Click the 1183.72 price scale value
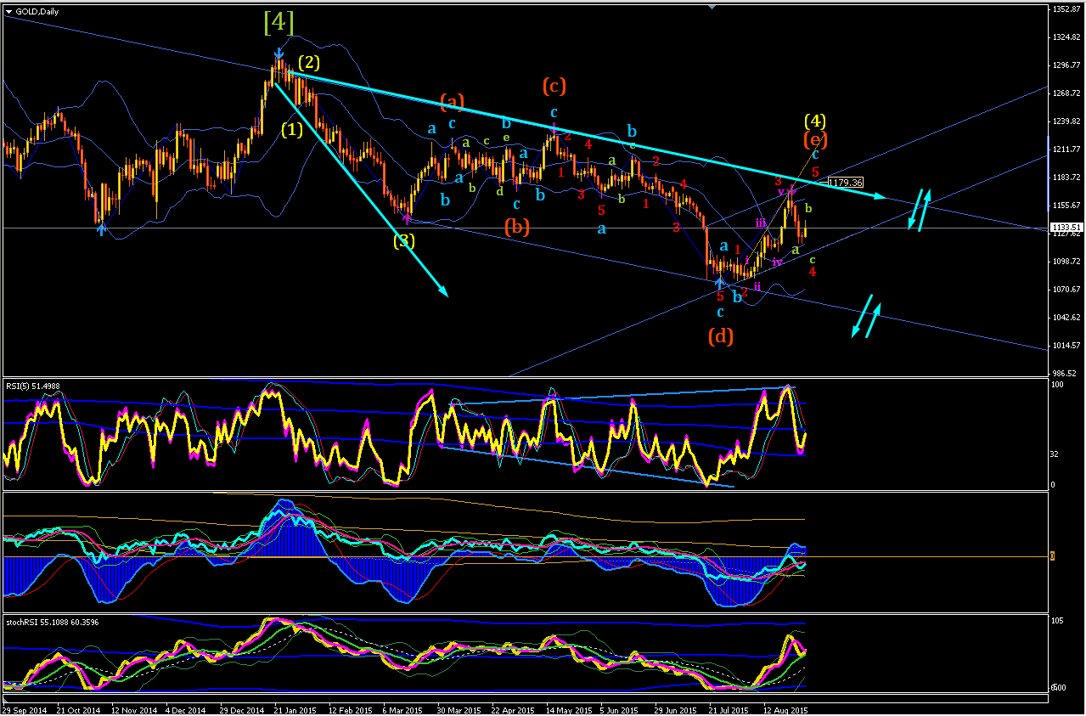Screen dimensions: 1086x716 click(1065, 178)
